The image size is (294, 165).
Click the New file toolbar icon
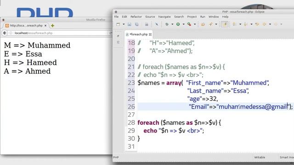(118, 24)
